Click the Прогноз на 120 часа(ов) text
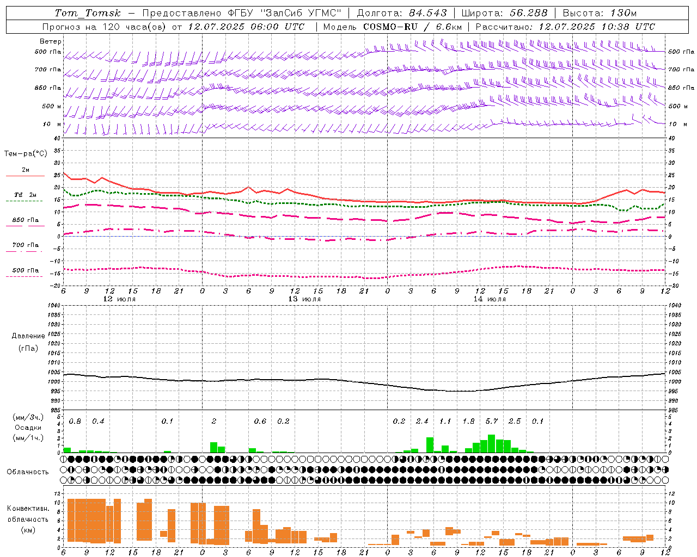Viewport: 697px width, 557px height. point(105,27)
